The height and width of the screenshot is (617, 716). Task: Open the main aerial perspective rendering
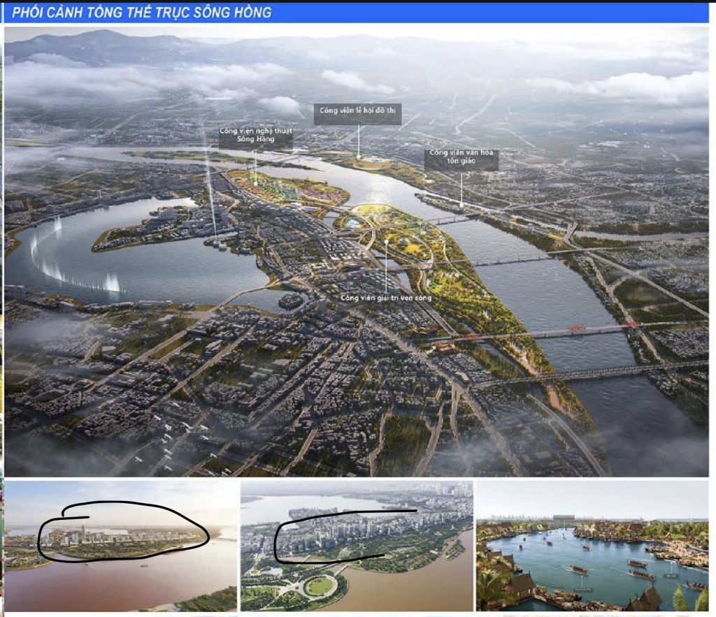tap(357, 252)
